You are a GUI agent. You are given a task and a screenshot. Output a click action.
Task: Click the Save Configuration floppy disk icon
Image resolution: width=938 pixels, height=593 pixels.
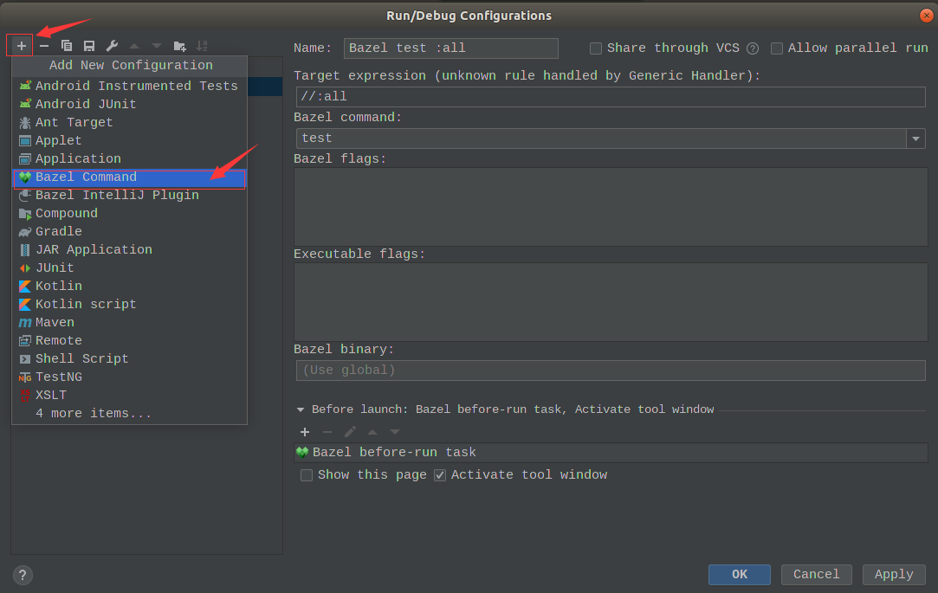tap(89, 45)
